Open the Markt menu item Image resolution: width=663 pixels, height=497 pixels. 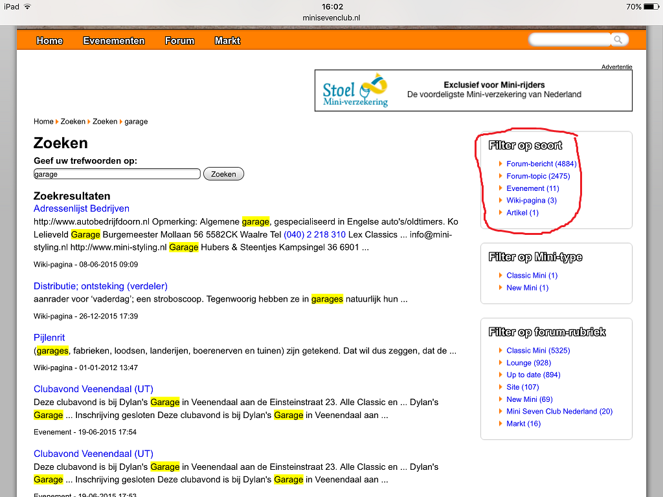(227, 40)
